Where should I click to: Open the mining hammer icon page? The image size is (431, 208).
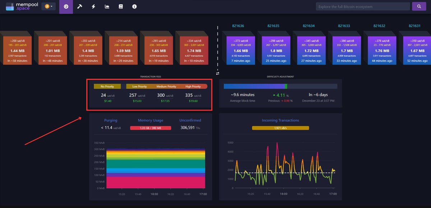[x=80, y=6]
